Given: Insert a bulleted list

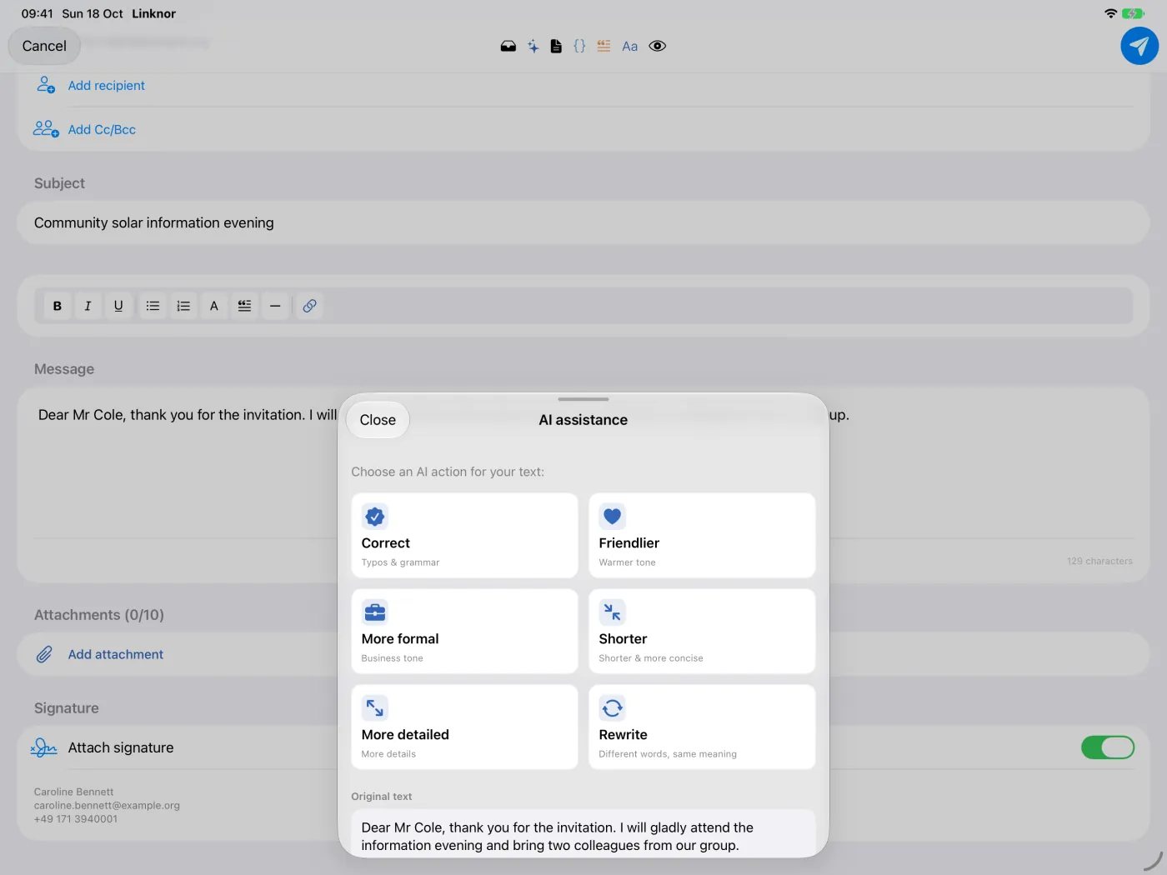Looking at the screenshot, I should (x=153, y=306).
